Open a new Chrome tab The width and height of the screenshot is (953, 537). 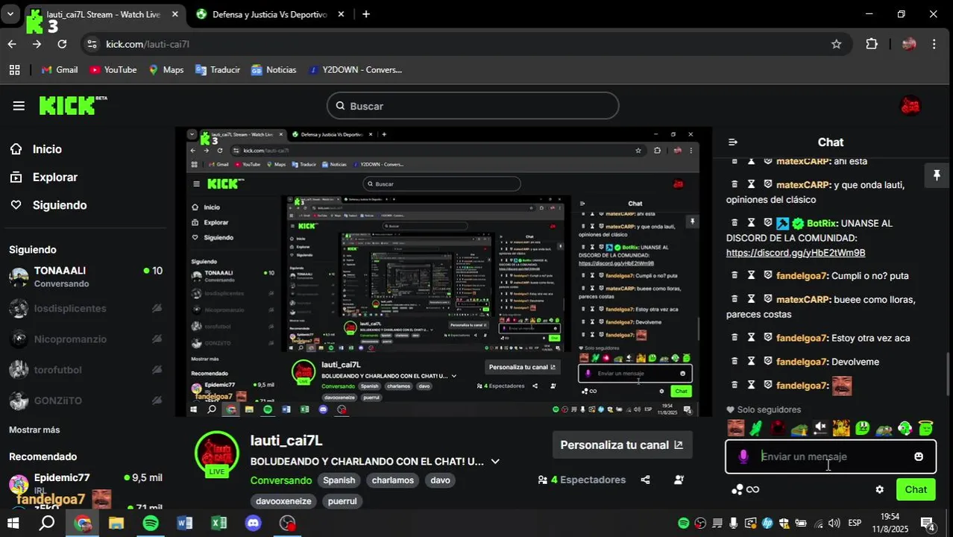click(x=365, y=14)
